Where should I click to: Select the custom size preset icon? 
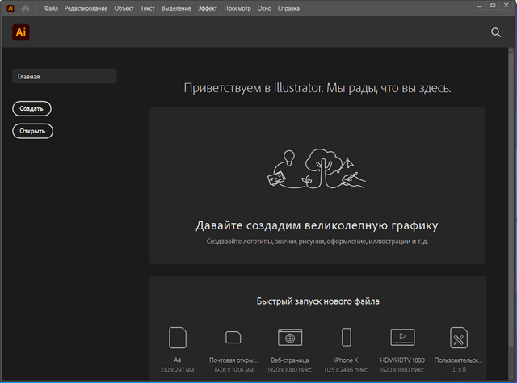[458, 338]
